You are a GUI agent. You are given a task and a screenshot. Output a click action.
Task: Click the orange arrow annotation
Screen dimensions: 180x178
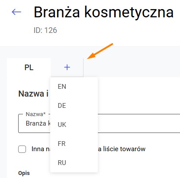coord(100,51)
